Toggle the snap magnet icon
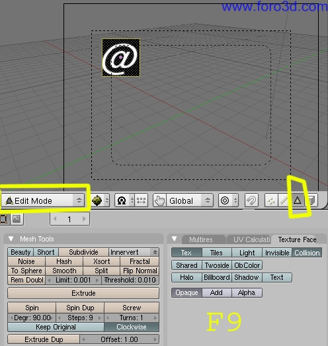The width and height of the screenshot is (328, 346). click(251, 200)
